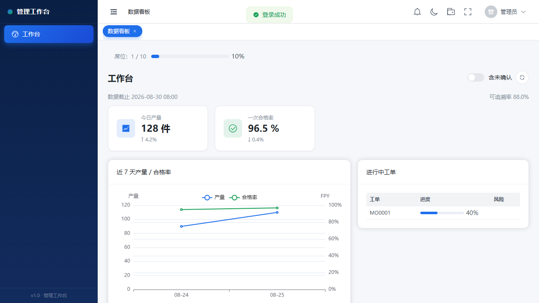Click the 08-24 green 合格率 data point

(181, 210)
